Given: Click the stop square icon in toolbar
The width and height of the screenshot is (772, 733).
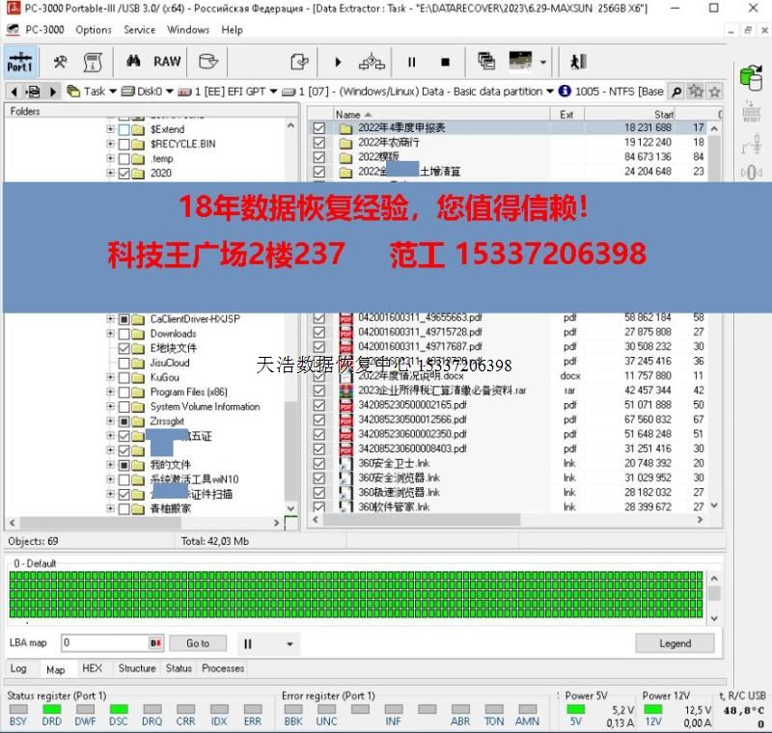Looking at the screenshot, I should [x=445, y=62].
